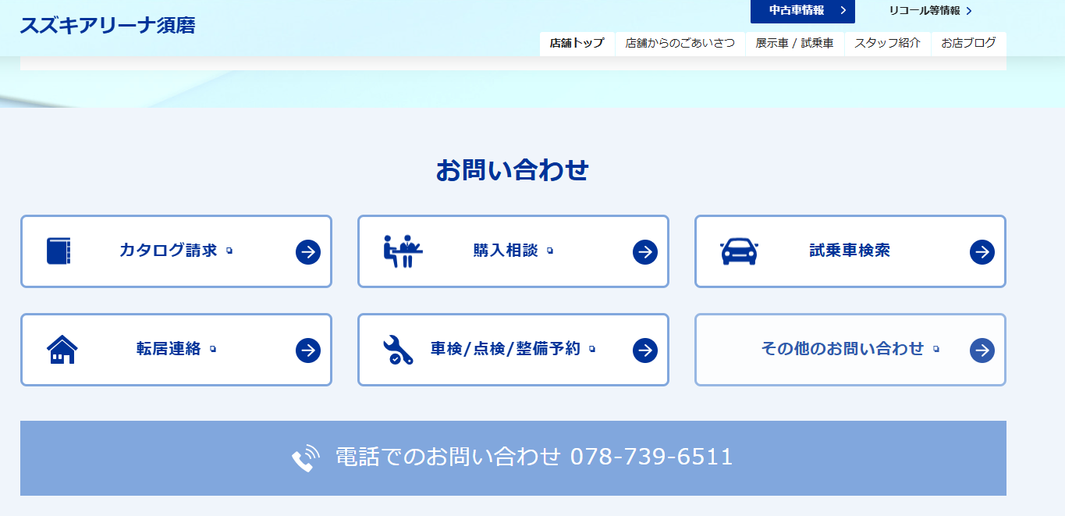Select 購入相談 label text
This screenshot has width=1065, height=516.
point(506,251)
